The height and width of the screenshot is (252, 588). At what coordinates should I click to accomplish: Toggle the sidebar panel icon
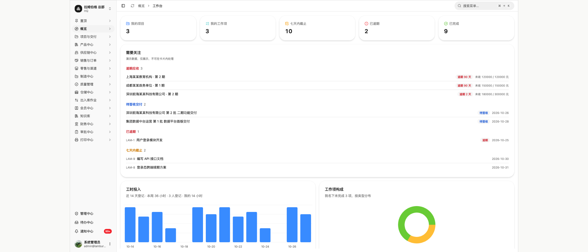coord(123,6)
